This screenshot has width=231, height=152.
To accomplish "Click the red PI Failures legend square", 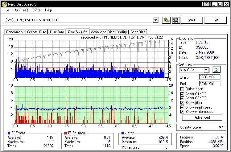I will 66,133.
